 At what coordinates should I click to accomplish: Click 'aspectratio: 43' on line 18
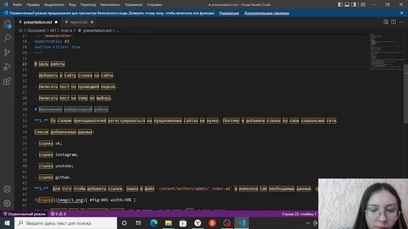[x=52, y=41]
